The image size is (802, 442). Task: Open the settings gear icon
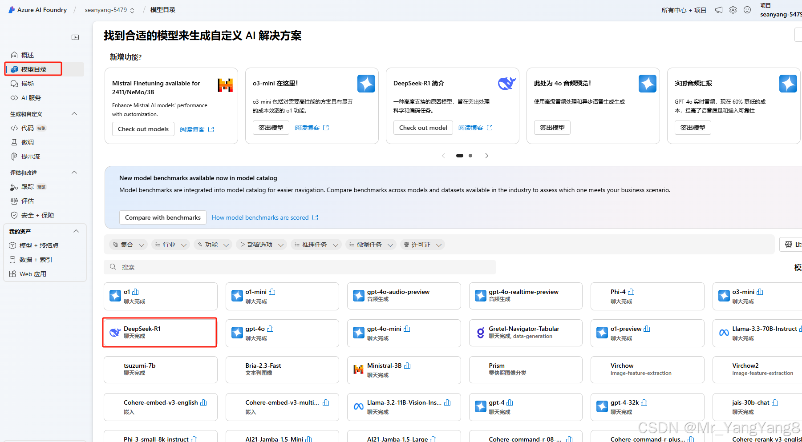point(733,10)
